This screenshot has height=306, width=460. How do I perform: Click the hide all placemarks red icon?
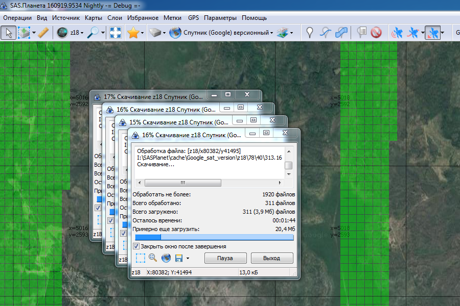pyautogui.click(x=376, y=33)
